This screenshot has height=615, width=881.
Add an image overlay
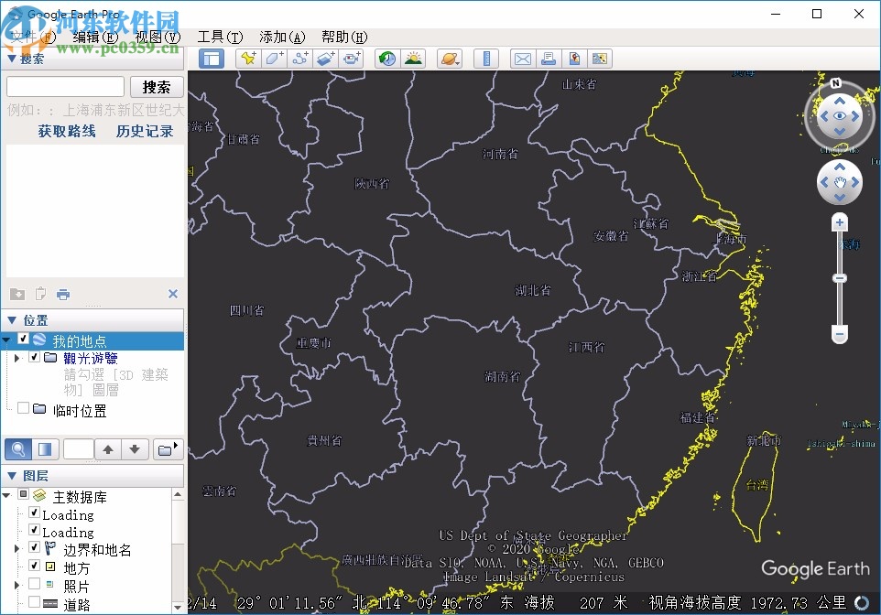325,59
